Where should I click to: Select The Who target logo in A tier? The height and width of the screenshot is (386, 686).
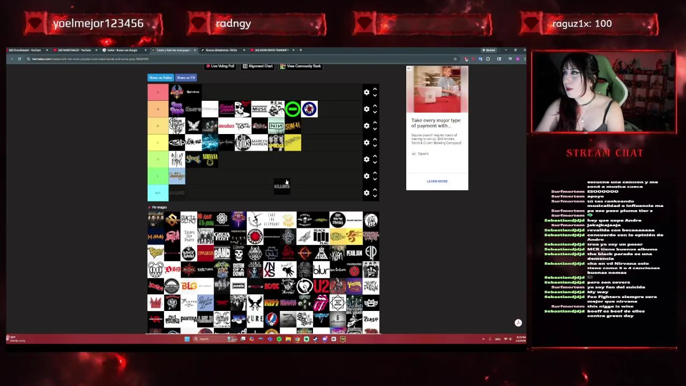(x=309, y=109)
